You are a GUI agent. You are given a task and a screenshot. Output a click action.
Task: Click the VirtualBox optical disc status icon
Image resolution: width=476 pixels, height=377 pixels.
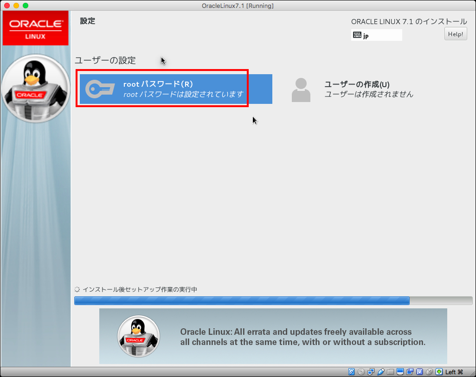[x=361, y=372]
